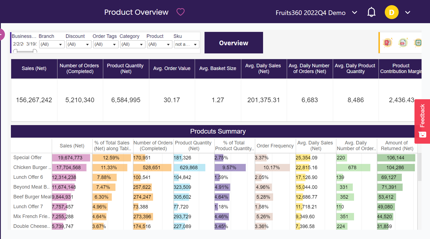Select the Overview tab

pyautogui.click(x=234, y=43)
